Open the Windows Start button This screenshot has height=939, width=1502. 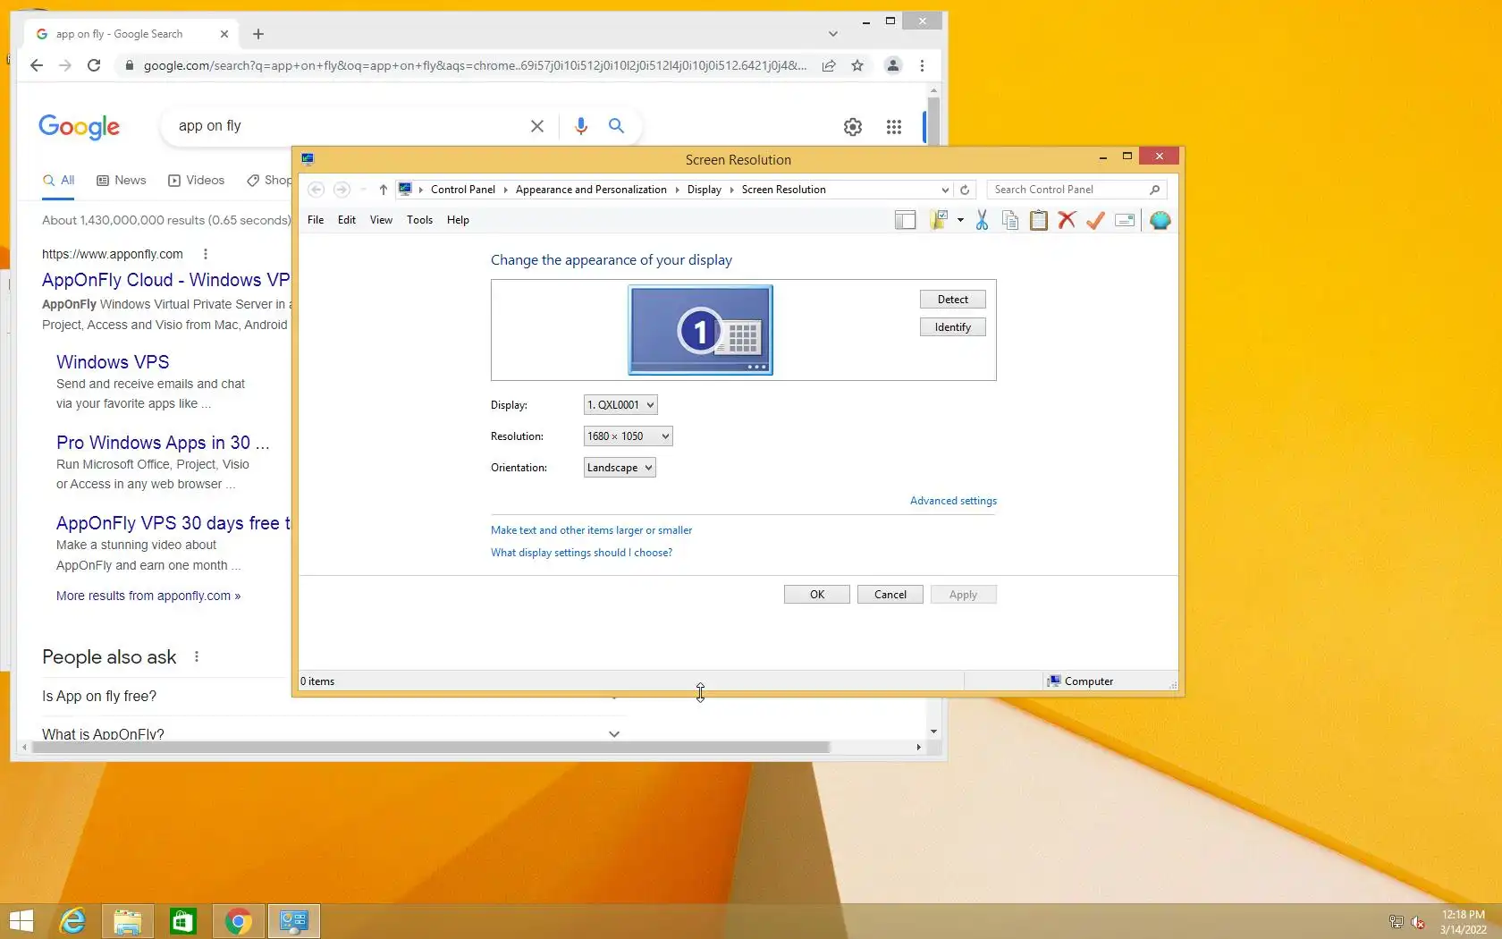point(21,921)
